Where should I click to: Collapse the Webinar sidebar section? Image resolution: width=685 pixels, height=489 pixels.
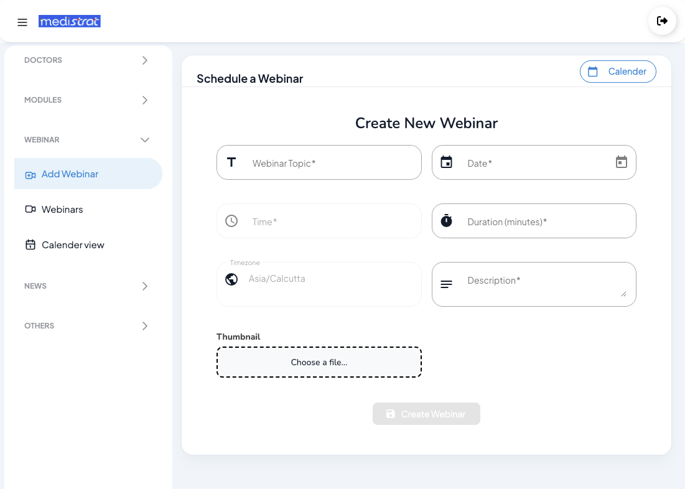click(x=144, y=140)
